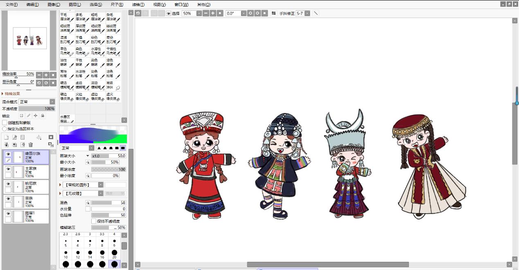Screen dimensions: 519x270
Task: Hide the 土家族 layer
Action: pos(8,169)
